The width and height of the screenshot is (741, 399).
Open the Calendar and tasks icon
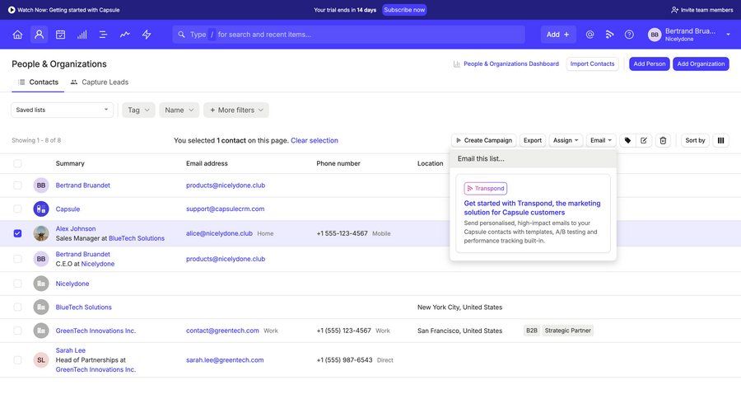(x=60, y=35)
